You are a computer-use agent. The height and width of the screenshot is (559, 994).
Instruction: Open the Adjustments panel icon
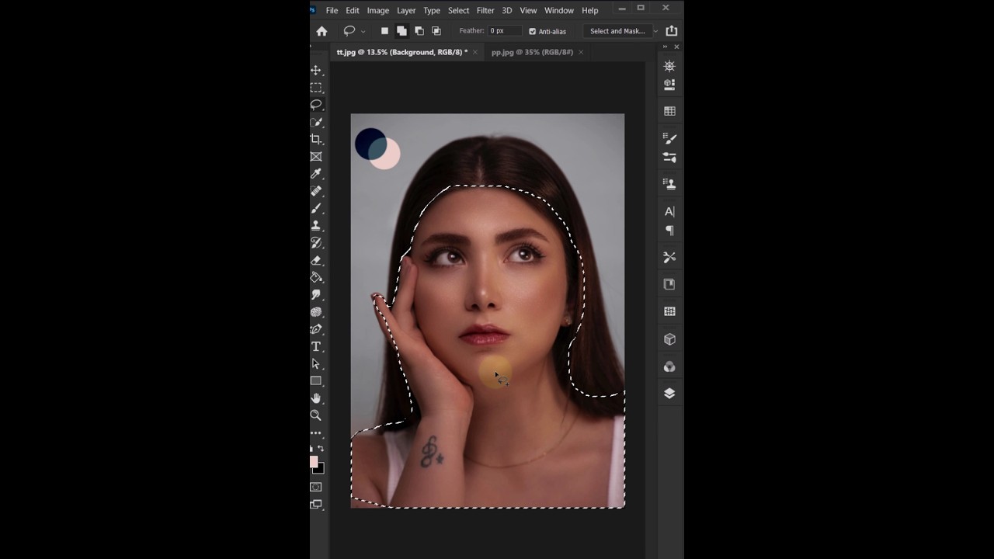pos(669,311)
